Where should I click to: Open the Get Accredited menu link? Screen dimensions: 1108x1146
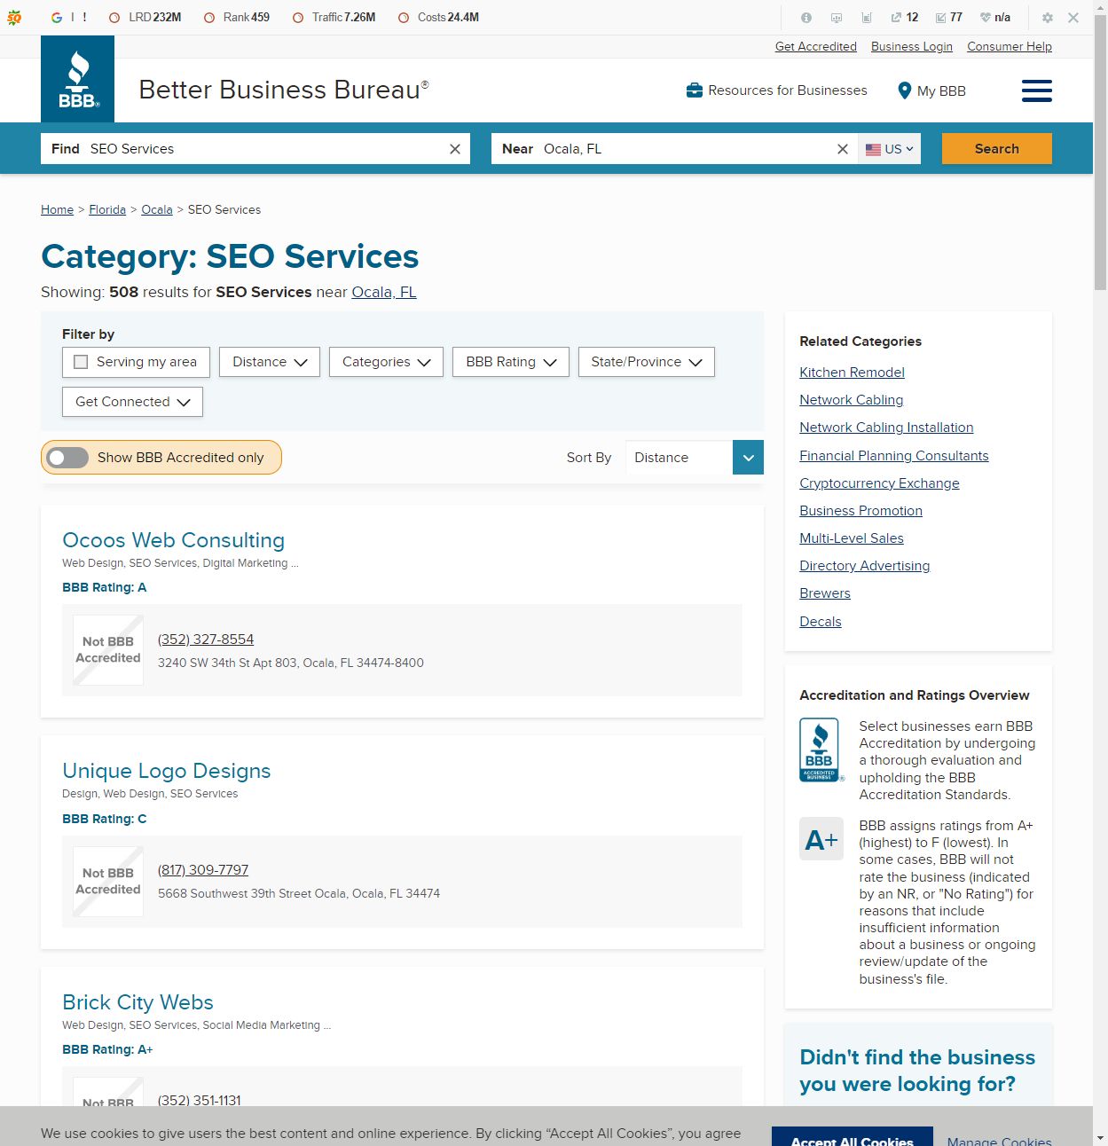pyautogui.click(x=815, y=47)
